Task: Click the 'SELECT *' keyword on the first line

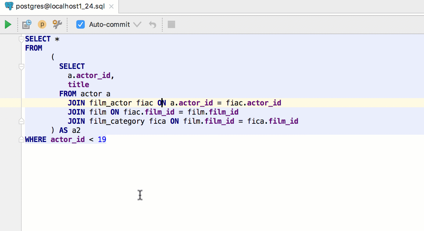Action: 42,39
